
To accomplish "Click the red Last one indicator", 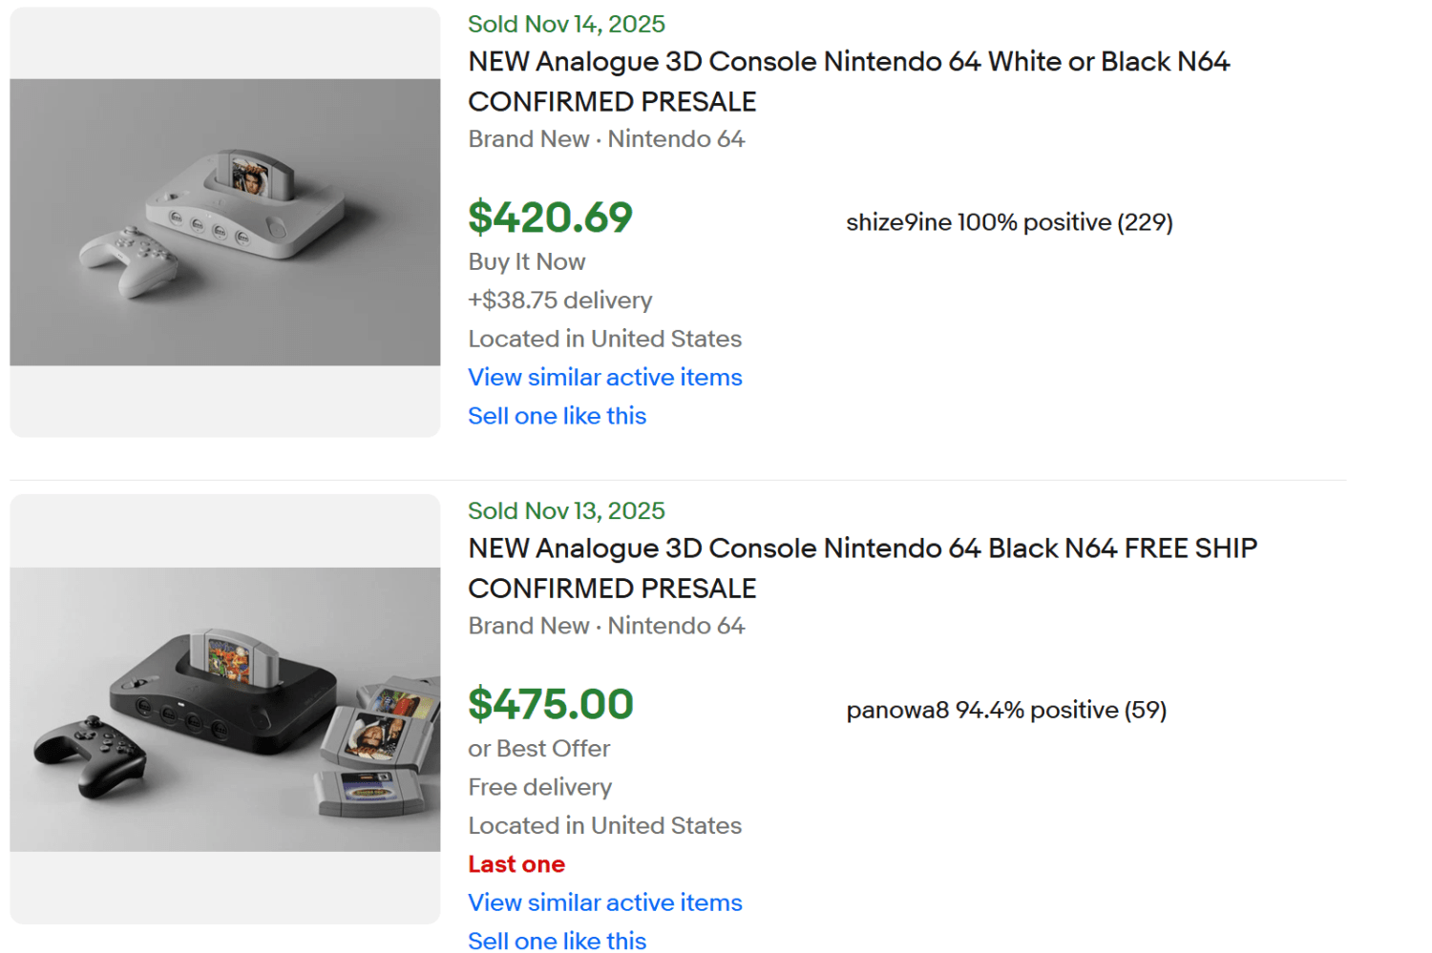I will pos(516,864).
